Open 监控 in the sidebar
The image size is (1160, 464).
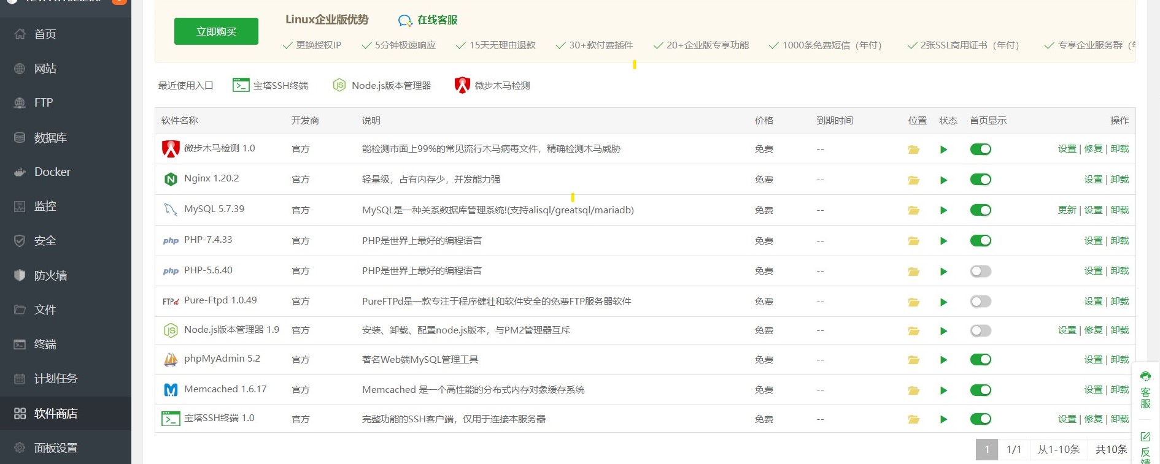tap(66, 207)
